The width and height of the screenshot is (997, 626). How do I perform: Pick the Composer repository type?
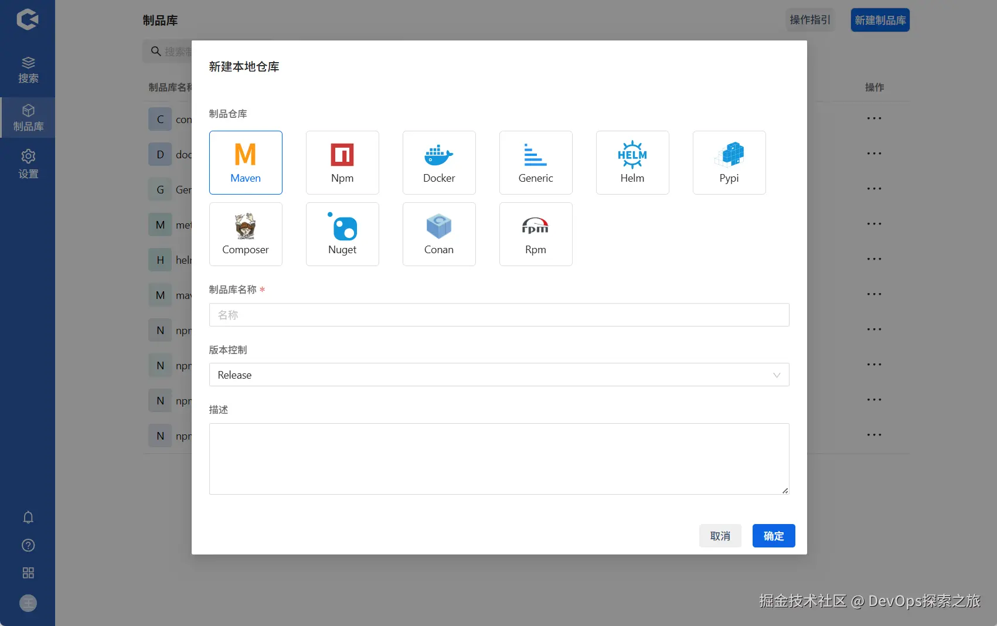click(x=246, y=234)
